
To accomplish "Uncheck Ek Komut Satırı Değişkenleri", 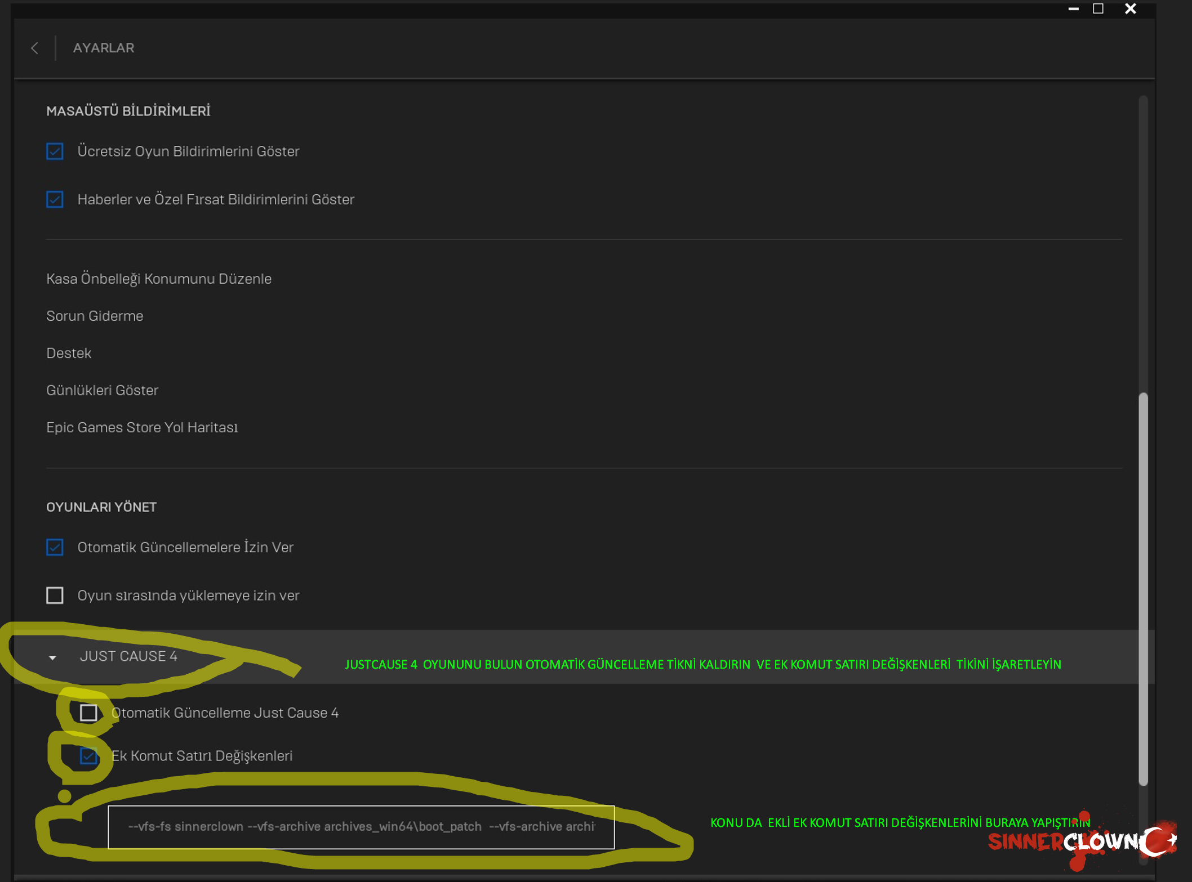I will [88, 755].
